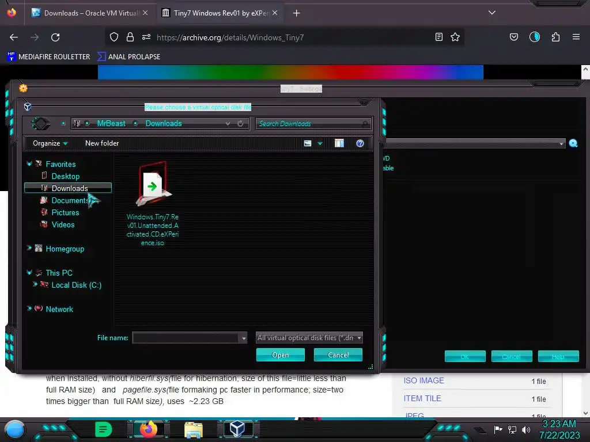Collapse the This PC tree node

[29, 272]
